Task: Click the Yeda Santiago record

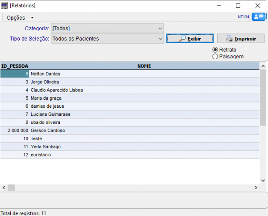Action: tap(46, 147)
